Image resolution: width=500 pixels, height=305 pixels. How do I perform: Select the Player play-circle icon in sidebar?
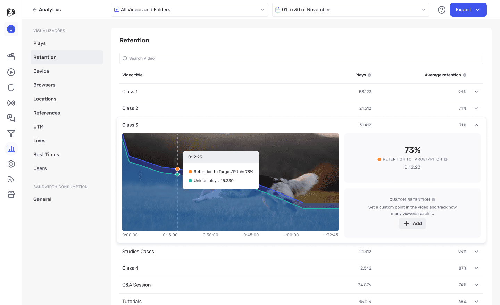click(11, 72)
